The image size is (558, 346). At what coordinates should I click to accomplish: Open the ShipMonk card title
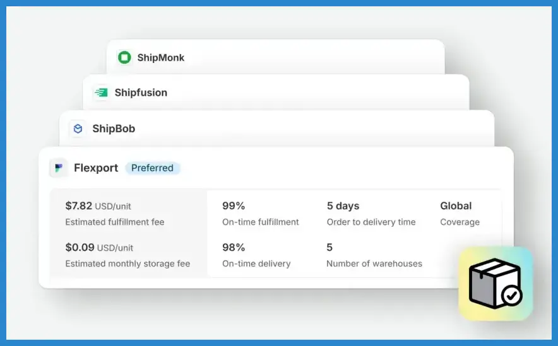point(161,57)
